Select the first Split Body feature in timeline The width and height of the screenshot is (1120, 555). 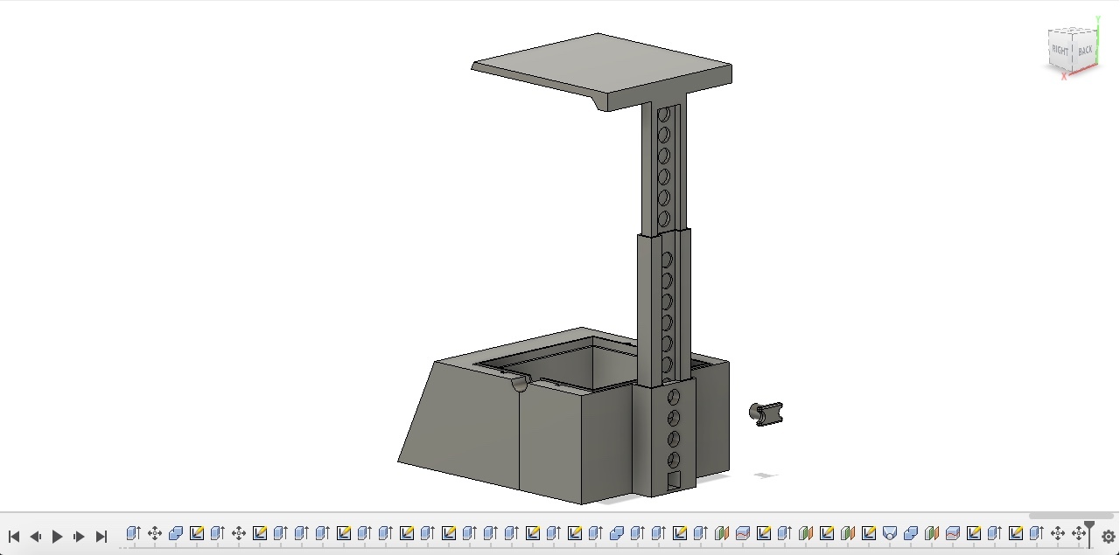(722, 533)
